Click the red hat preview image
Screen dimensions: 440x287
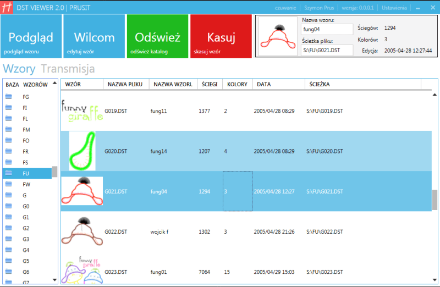pyautogui.click(x=278, y=35)
